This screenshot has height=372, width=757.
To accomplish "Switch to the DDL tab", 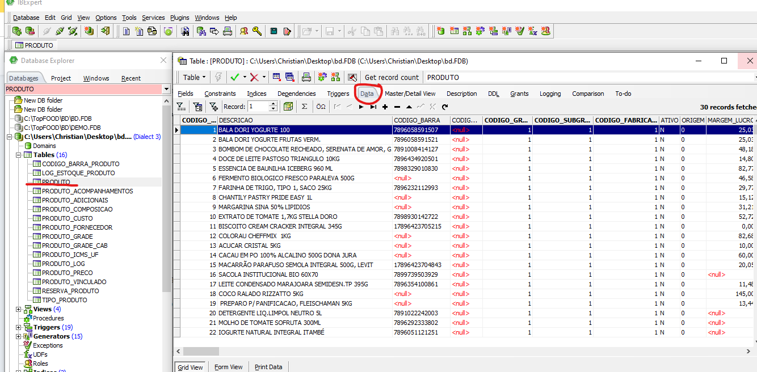I will point(493,94).
